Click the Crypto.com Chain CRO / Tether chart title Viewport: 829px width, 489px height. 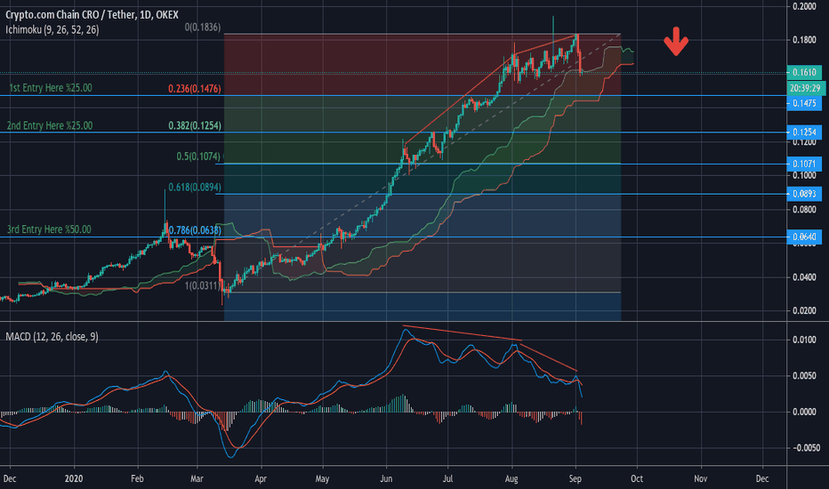pos(92,15)
